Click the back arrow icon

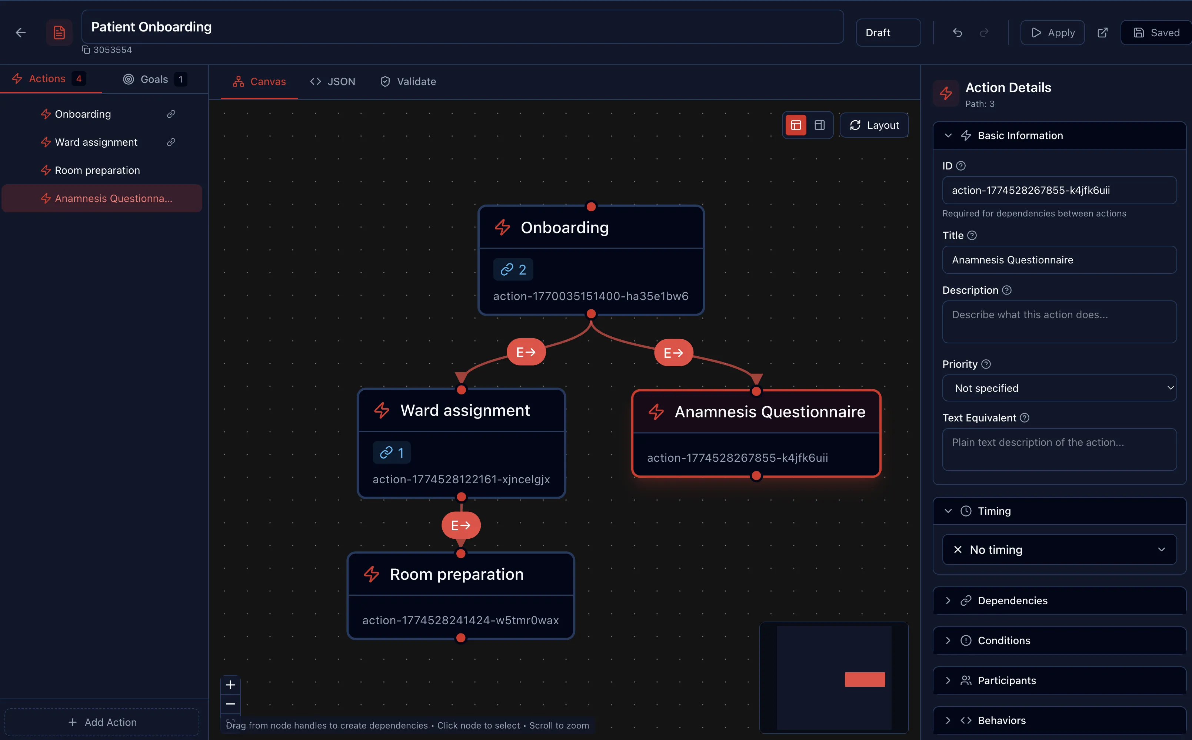click(21, 32)
